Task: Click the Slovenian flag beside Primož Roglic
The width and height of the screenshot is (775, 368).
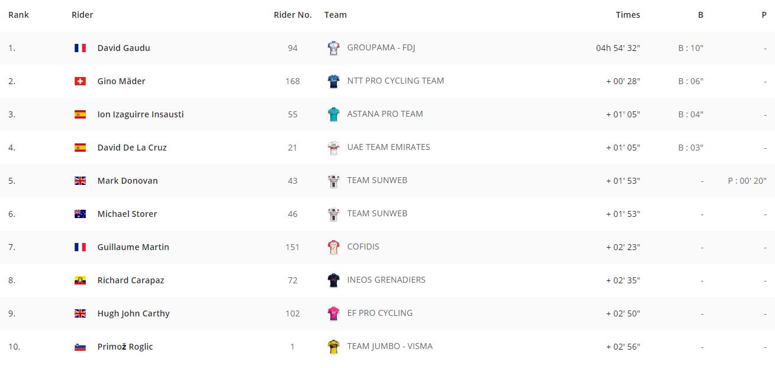Action: click(80, 347)
